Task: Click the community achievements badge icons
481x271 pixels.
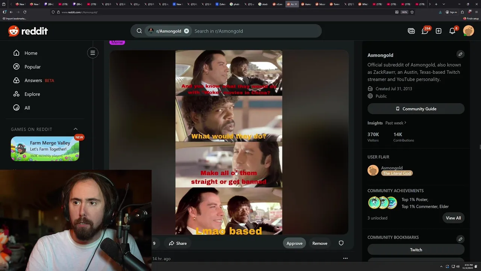Action: (x=383, y=203)
